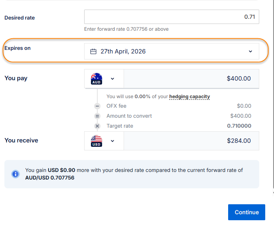Click the 27th April, 2026 date text
The width and height of the screenshot is (274, 229).
123,51
